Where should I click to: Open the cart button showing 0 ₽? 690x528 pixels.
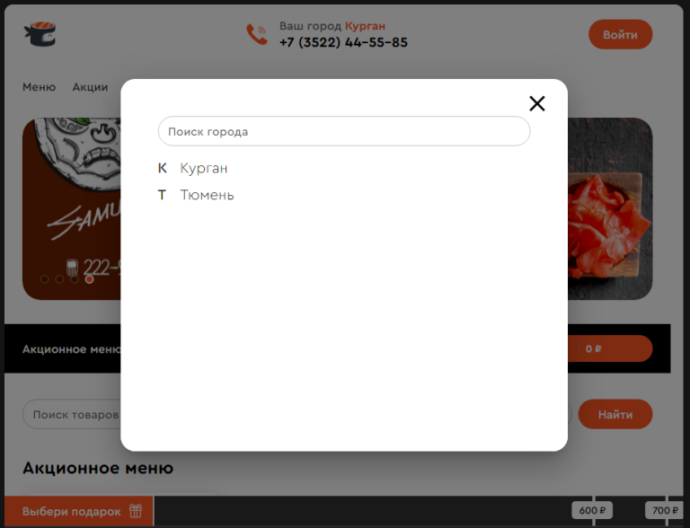pos(610,348)
